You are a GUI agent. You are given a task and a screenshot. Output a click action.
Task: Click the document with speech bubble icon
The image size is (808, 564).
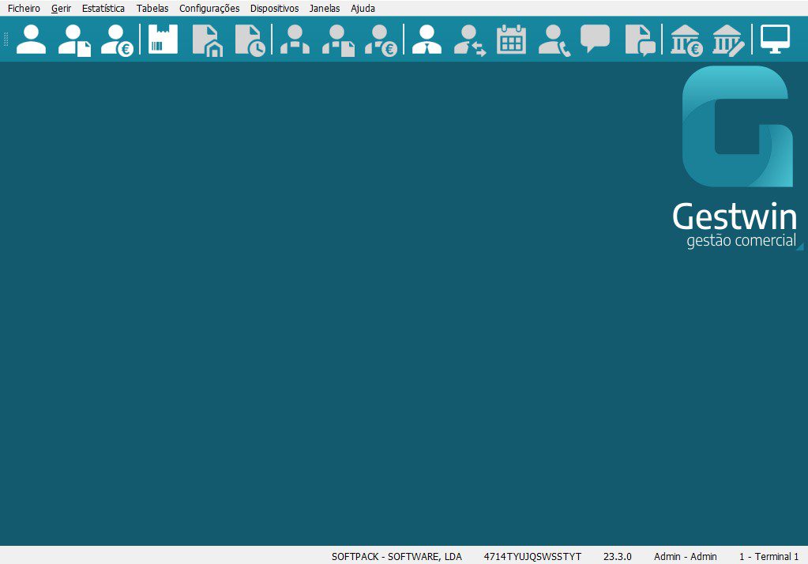[x=640, y=40]
